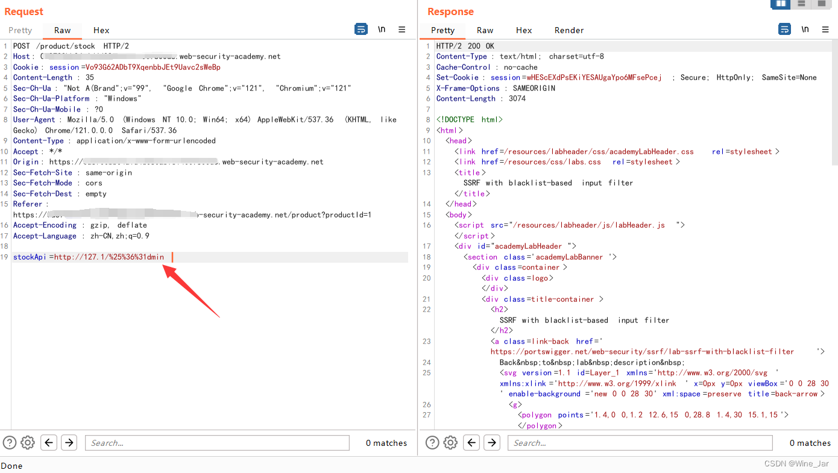Screen dimensions: 838x473
Task: Click the Accept-Language zh-CN header
Action: pos(81,236)
